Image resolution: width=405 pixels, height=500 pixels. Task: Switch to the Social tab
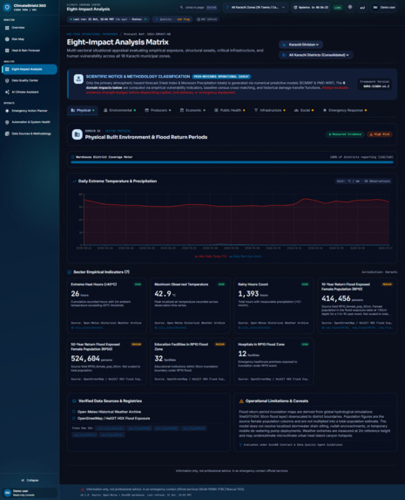pos(304,110)
